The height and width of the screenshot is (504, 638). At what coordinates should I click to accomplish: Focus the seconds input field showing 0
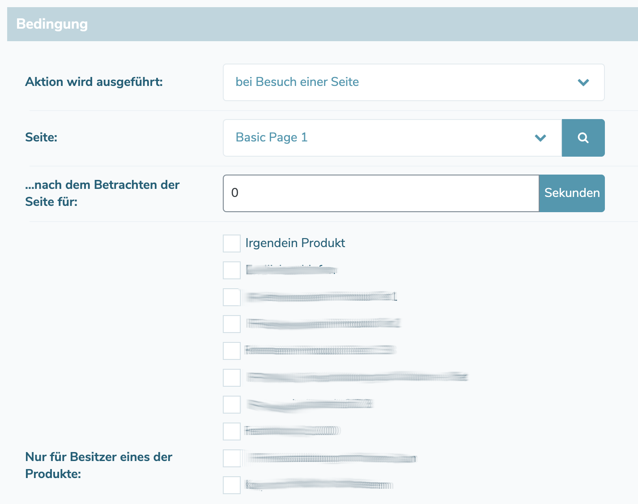tap(381, 193)
